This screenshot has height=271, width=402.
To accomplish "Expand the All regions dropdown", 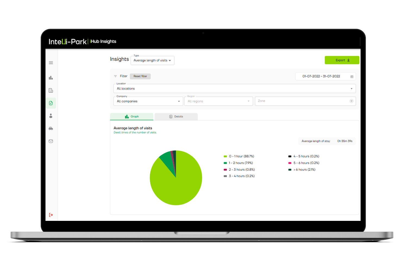I will point(218,101).
